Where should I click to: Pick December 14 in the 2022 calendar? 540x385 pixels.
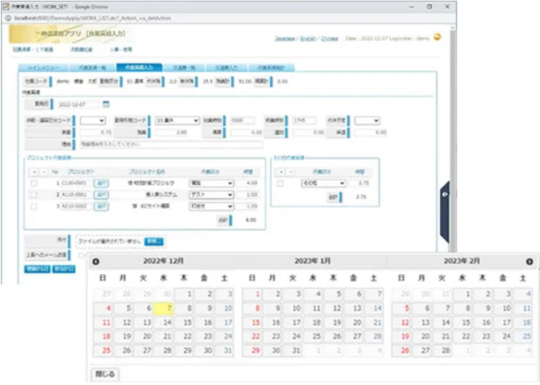coord(167,322)
